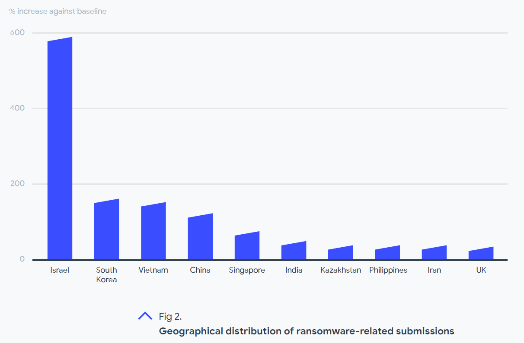524x343 pixels.
Task: Click the '% increase against baseline' axis title
Action: [x=58, y=11]
